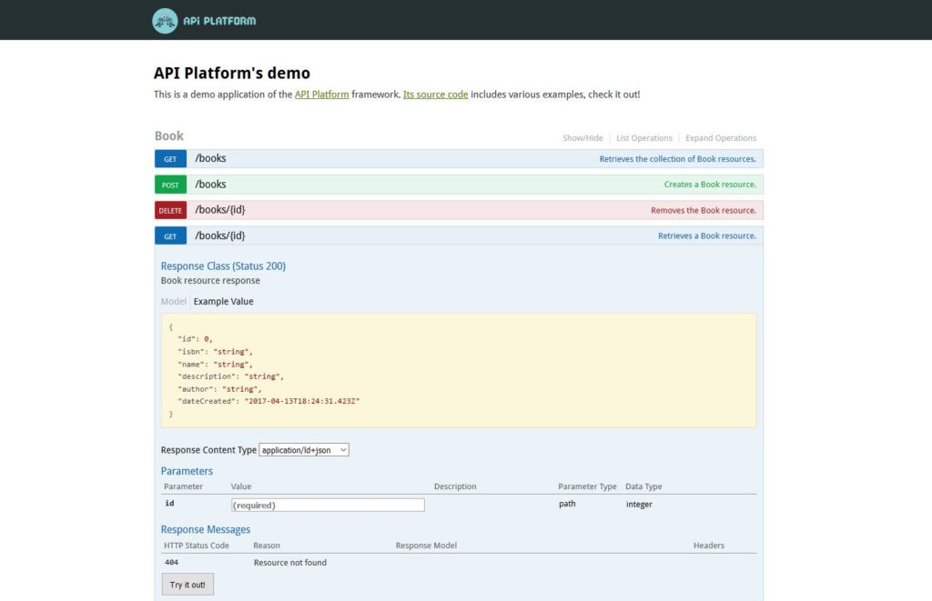Viewport: 932px width, 601px height.
Task: Click the GET badge for /books/{id}
Action: point(170,235)
